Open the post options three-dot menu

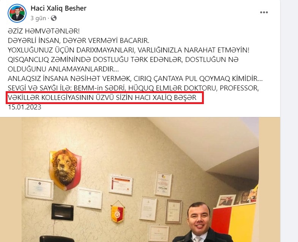(264, 13)
